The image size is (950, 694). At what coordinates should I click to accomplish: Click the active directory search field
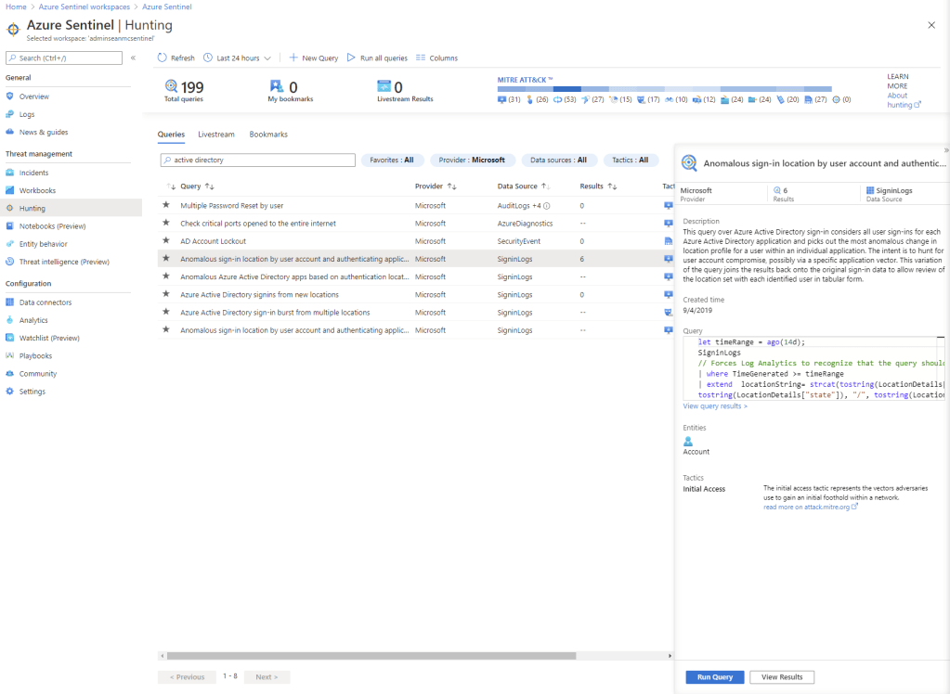point(258,160)
